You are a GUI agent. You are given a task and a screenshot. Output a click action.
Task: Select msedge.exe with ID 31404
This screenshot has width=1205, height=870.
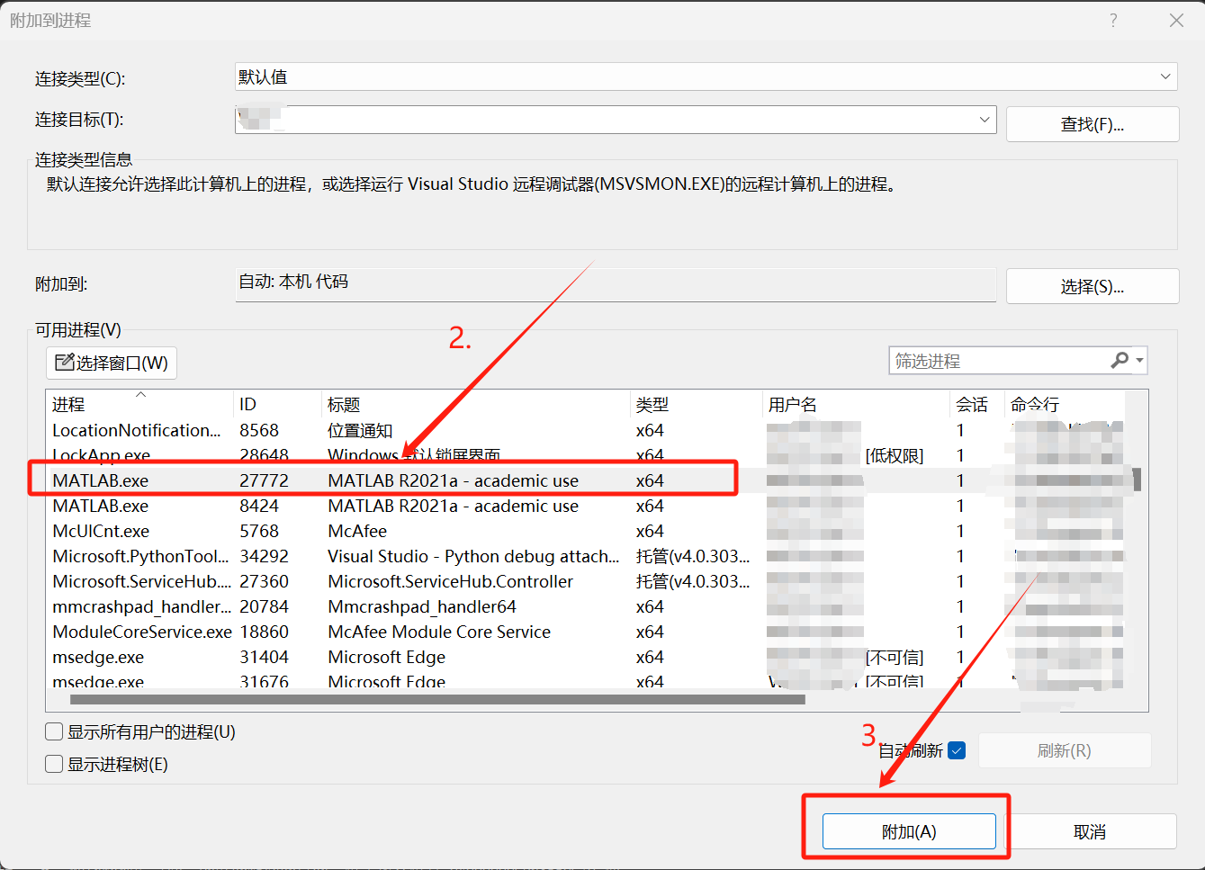click(585, 657)
